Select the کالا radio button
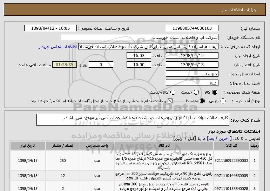This screenshot has height=191, width=270. 215,92
